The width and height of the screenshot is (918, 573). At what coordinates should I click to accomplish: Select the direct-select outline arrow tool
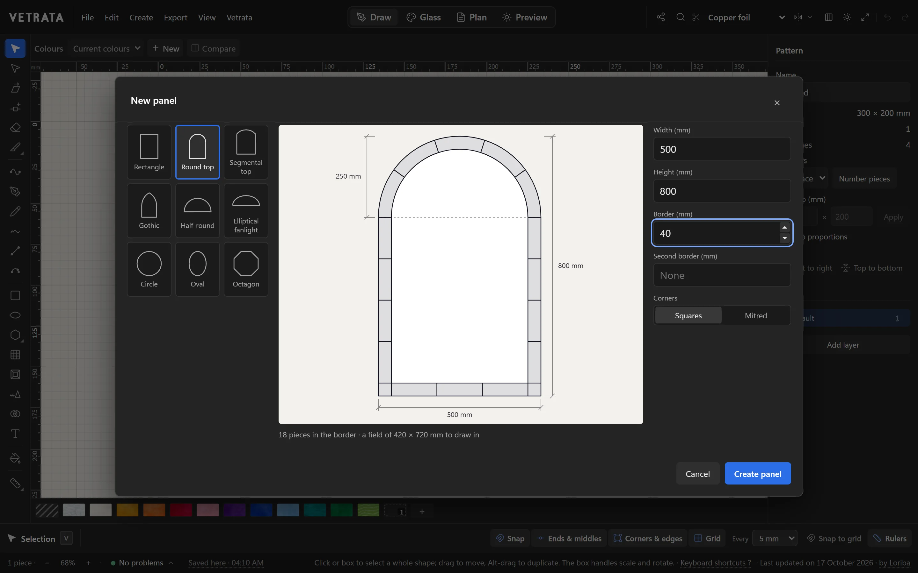click(15, 68)
